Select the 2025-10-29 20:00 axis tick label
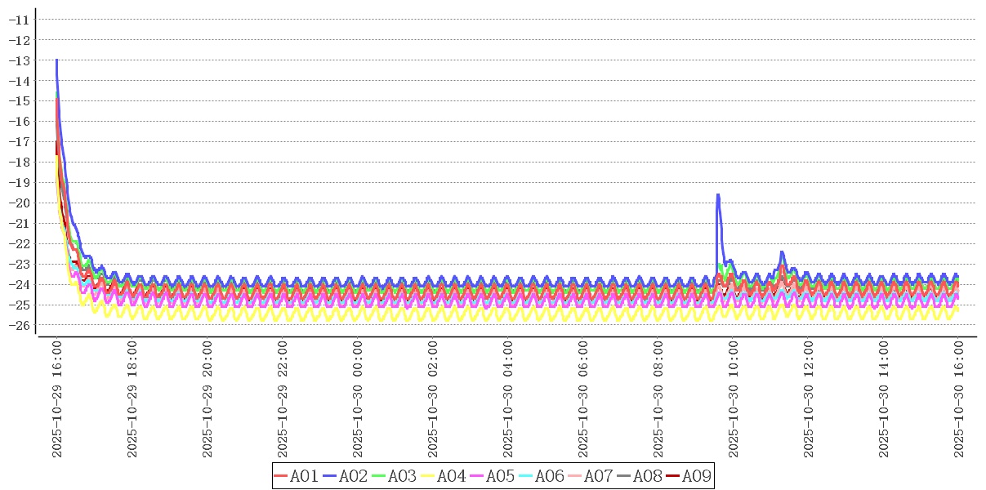The height and width of the screenshot is (490, 986). (x=207, y=400)
